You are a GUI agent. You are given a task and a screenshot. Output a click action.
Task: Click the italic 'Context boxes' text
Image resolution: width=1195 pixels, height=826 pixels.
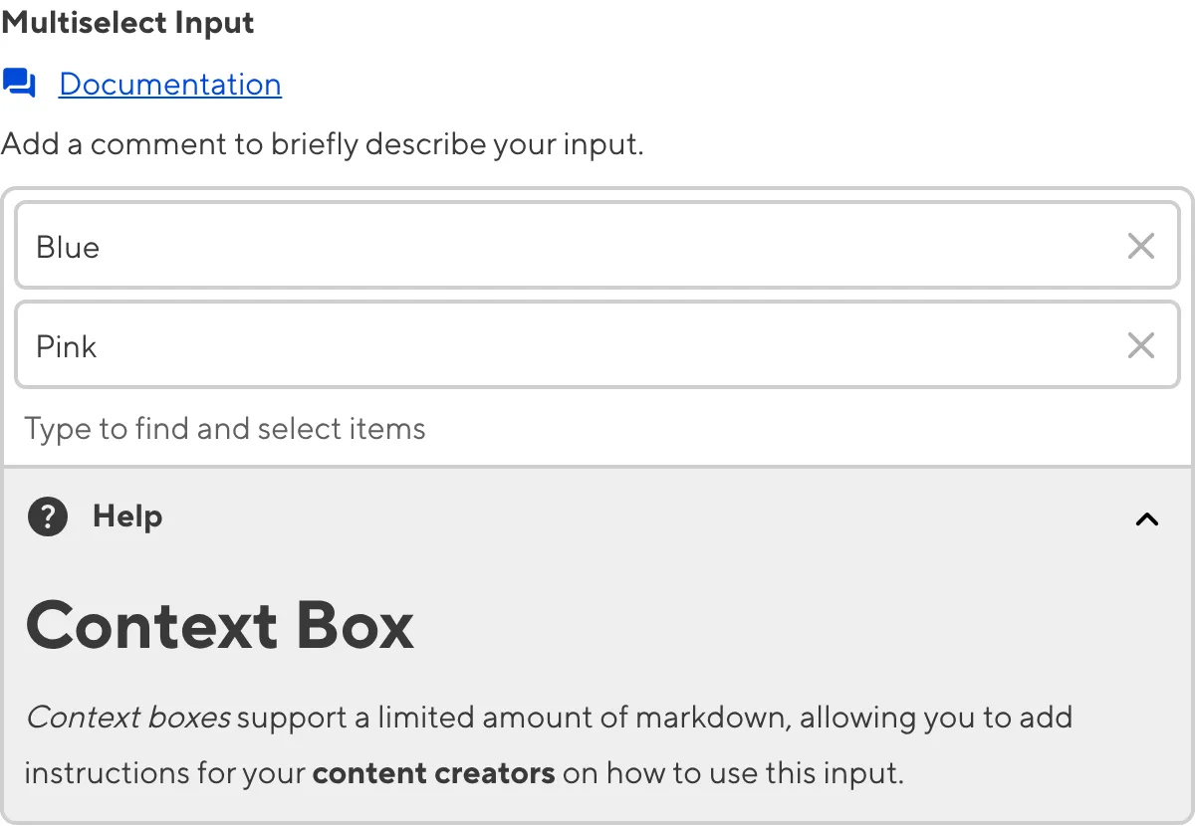[128, 717]
